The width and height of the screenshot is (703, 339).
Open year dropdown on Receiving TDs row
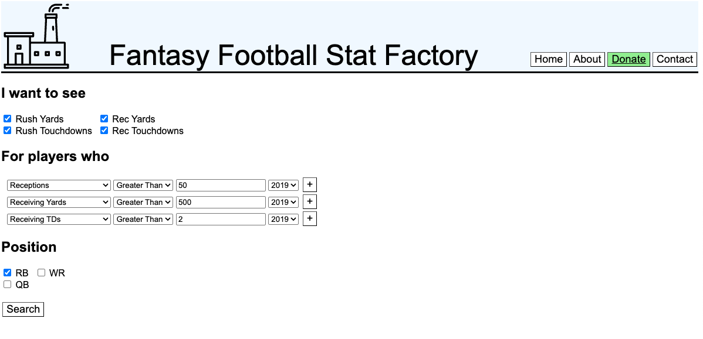[283, 219]
